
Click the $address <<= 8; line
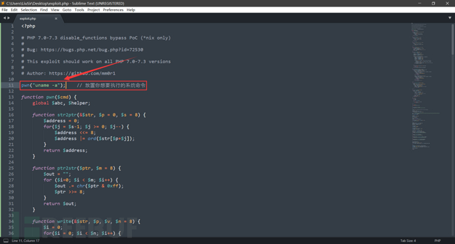[x=75, y=133]
